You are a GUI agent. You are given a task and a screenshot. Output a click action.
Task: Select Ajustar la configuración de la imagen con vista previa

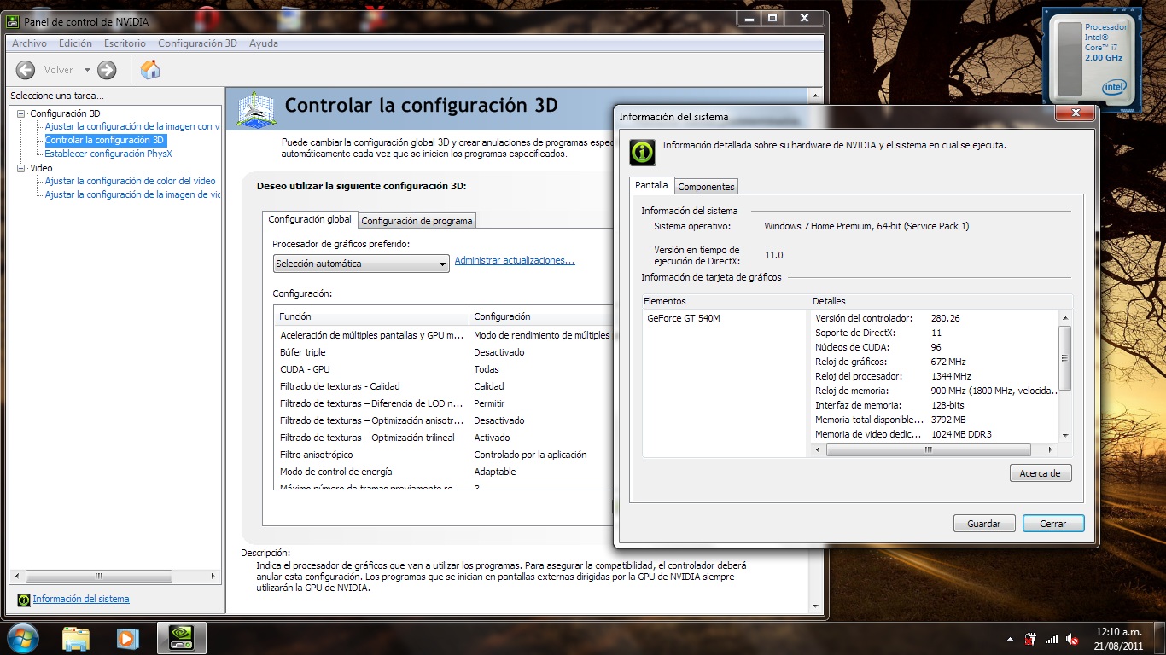(x=132, y=126)
